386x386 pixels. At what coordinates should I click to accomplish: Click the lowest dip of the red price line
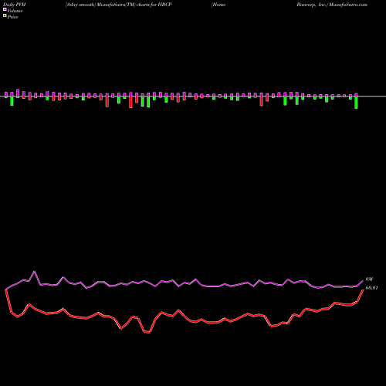(149, 332)
